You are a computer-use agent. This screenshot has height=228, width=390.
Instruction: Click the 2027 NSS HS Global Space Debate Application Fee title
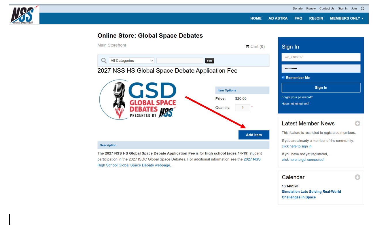coord(167,71)
